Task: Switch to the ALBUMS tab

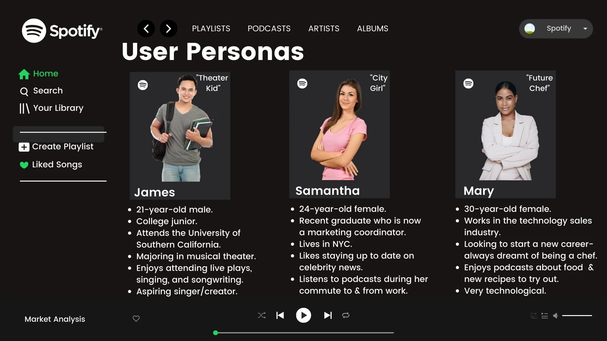Action: pyautogui.click(x=372, y=29)
